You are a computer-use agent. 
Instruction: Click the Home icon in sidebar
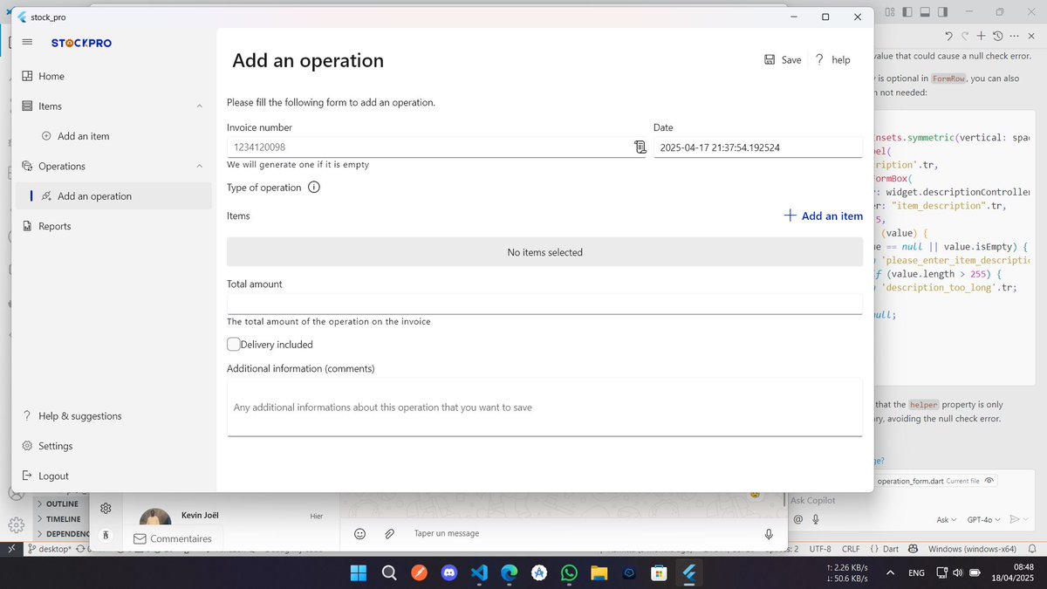(x=27, y=76)
